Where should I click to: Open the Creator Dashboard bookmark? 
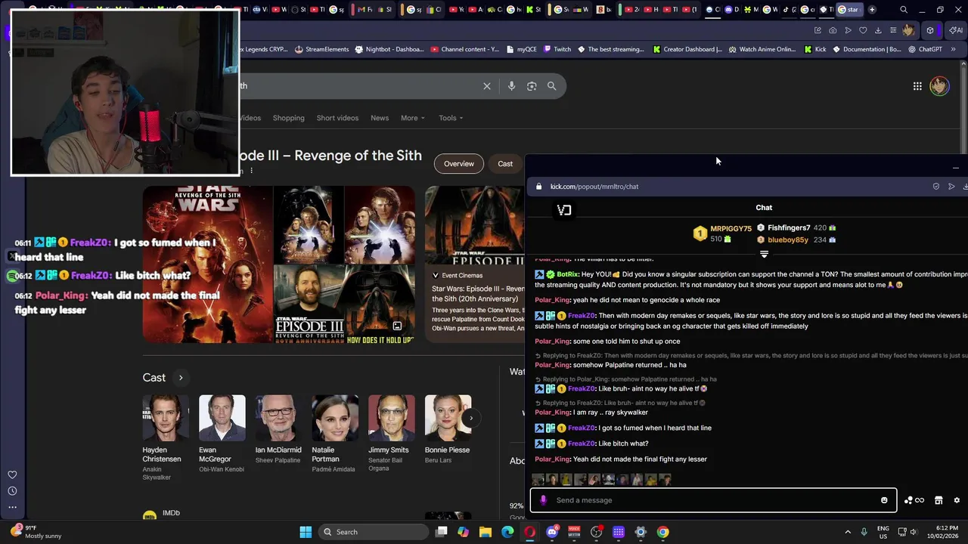[687, 50]
